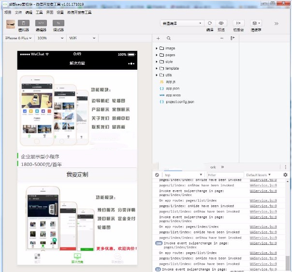292x272 pixels.
Task: Expand the pages folder
Action: tap(157, 55)
